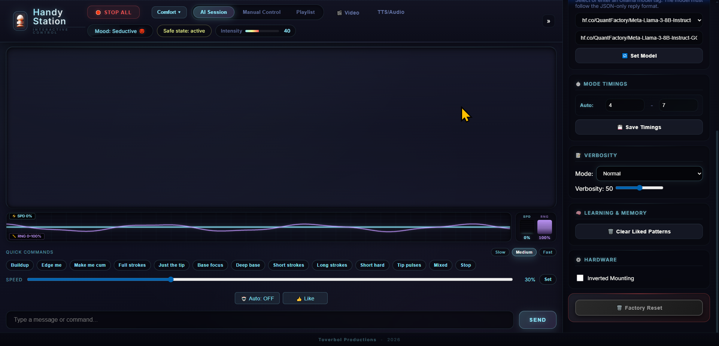Click the Tip pulses quick command
The height and width of the screenshot is (346, 719).
[409, 265]
